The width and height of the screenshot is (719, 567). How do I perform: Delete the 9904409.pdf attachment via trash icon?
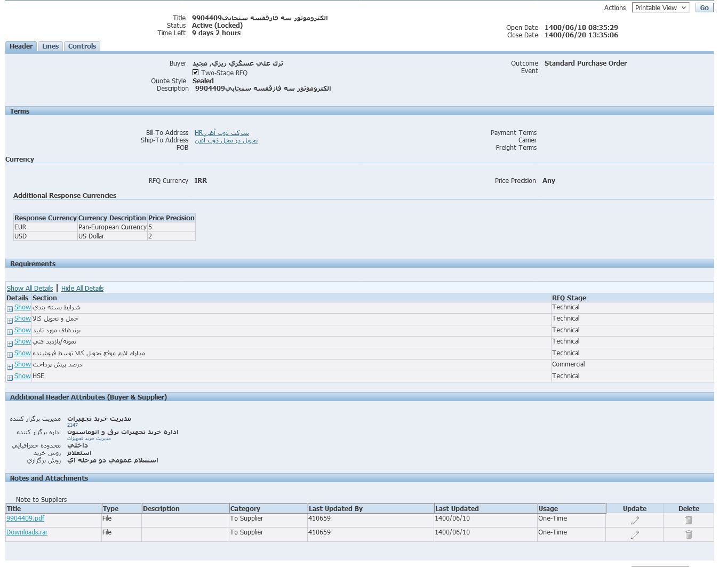click(689, 520)
